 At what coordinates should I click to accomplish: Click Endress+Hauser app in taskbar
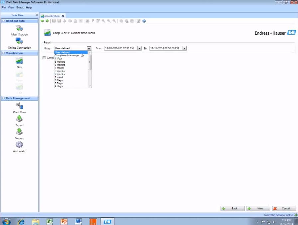[107, 221]
